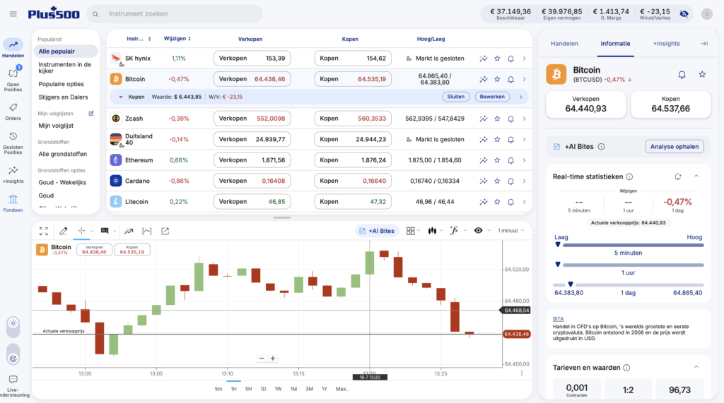Image resolution: width=724 pixels, height=403 pixels.
Task: Zoom out chart with minus button
Action: (x=262, y=359)
